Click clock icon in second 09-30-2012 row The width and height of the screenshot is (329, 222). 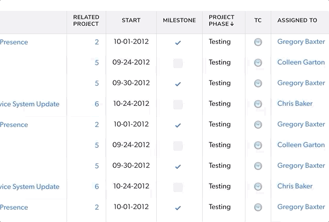pos(258,166)
